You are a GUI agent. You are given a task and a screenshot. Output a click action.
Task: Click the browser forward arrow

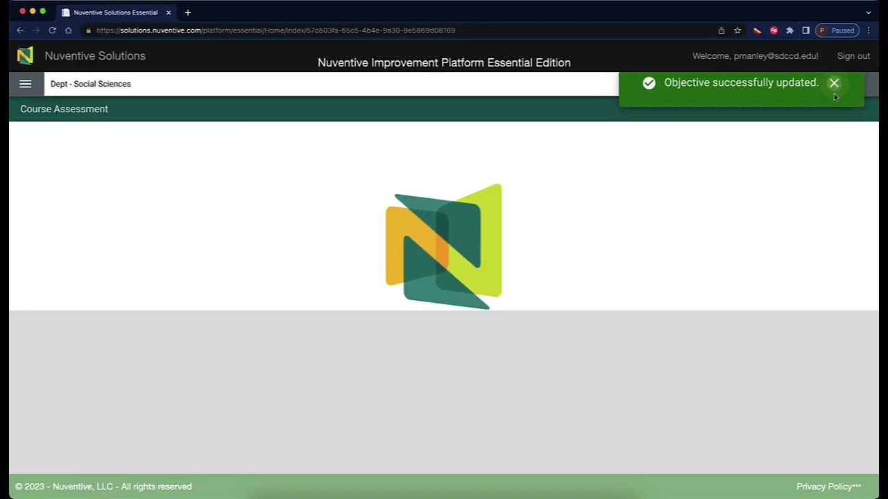coord(36,30)
